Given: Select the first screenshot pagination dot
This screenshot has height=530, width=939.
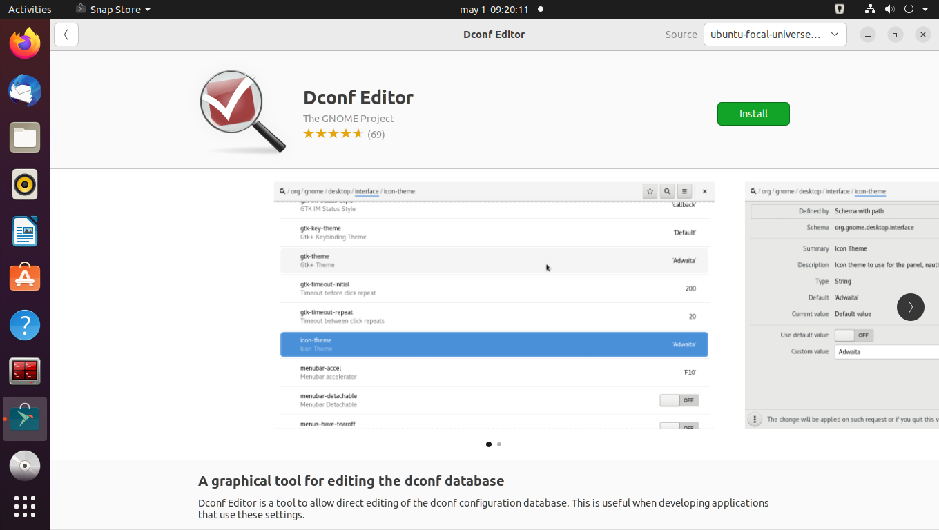Looking at the screenshot, I should [489, 444].
